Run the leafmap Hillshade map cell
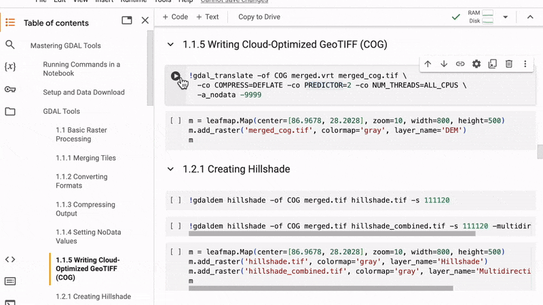The width and height of the screenshot is (543, 305). 176,252
